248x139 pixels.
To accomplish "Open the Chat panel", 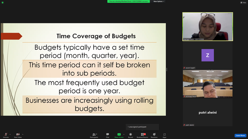I will click(x=108, y=135).
